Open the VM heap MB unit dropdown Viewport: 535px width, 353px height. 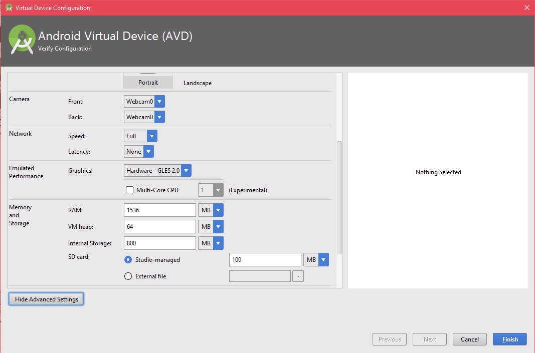(219, 226)
